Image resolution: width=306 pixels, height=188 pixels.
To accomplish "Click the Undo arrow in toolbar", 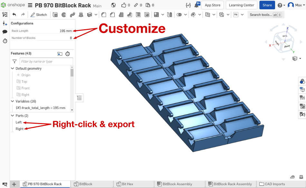I will (14, 14).
